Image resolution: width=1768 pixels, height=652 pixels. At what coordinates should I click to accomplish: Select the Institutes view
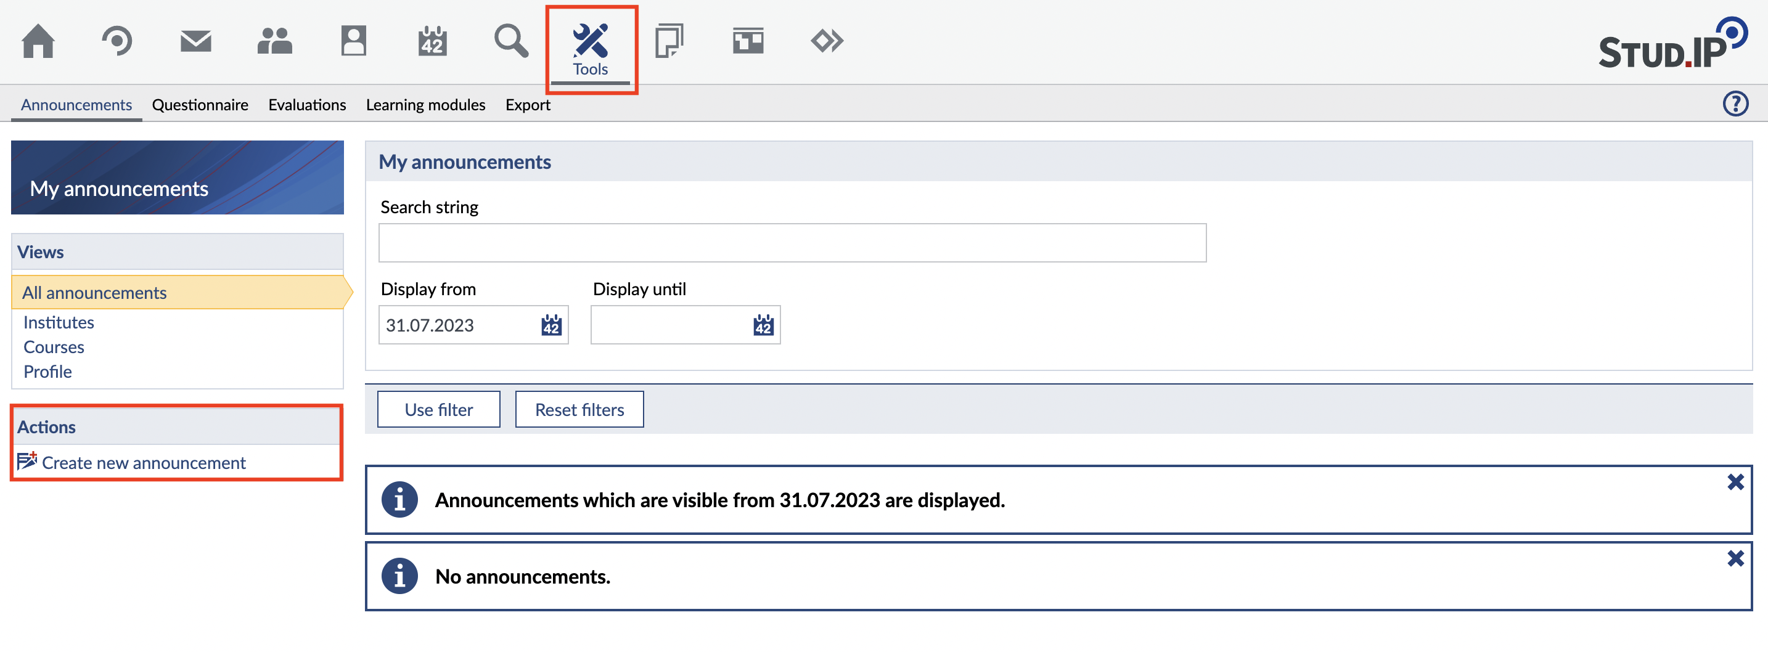click(x=59, y=322)
